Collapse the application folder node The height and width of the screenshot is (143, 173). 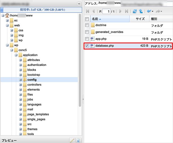pos(16,55)
